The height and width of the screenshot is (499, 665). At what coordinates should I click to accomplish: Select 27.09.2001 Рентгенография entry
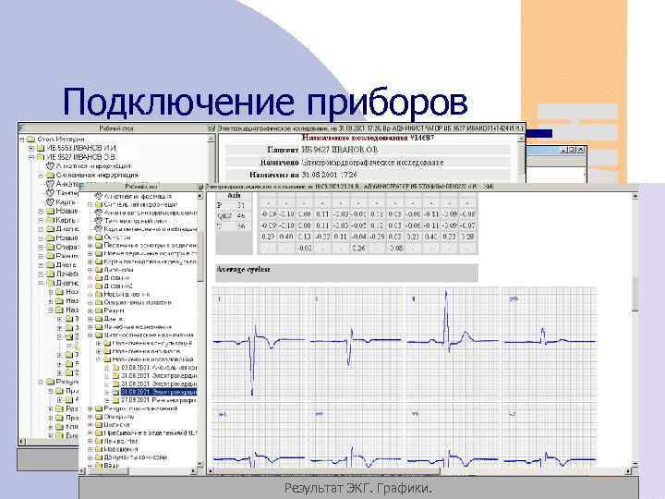point(159,400)
